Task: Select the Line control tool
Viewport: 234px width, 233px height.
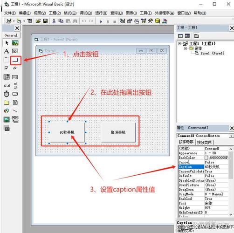Action: (x=15, y=111)
